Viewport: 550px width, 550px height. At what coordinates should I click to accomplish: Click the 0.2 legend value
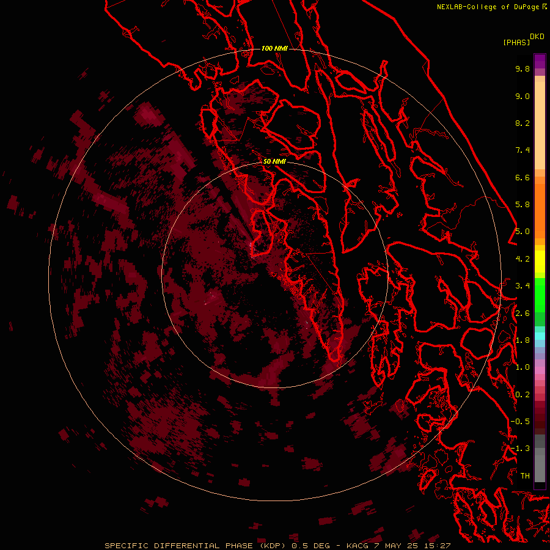522,395
